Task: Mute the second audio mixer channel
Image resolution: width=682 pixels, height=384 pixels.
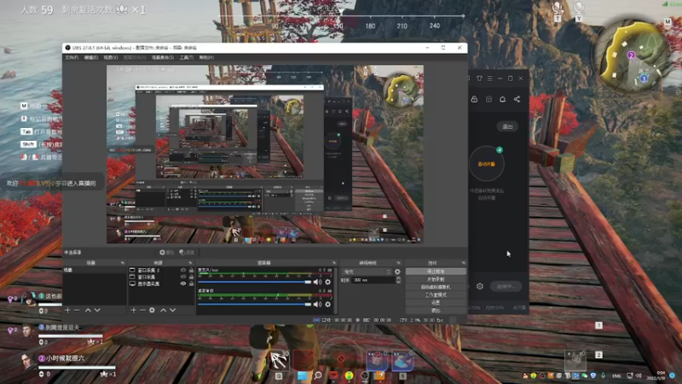Action: click(317, 305)
